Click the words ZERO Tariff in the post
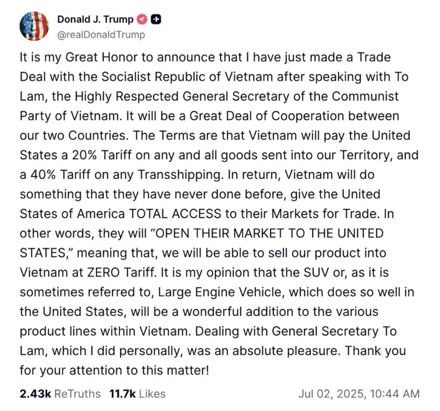Screen dimensions: 440x411 121,272
